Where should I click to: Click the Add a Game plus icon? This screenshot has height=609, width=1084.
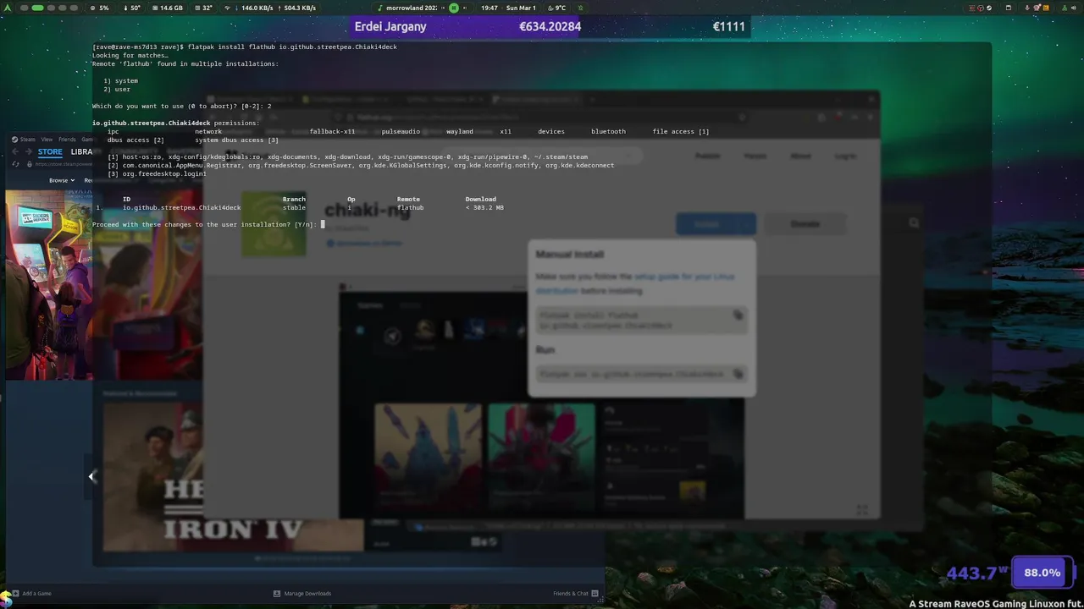coord(14,594)
